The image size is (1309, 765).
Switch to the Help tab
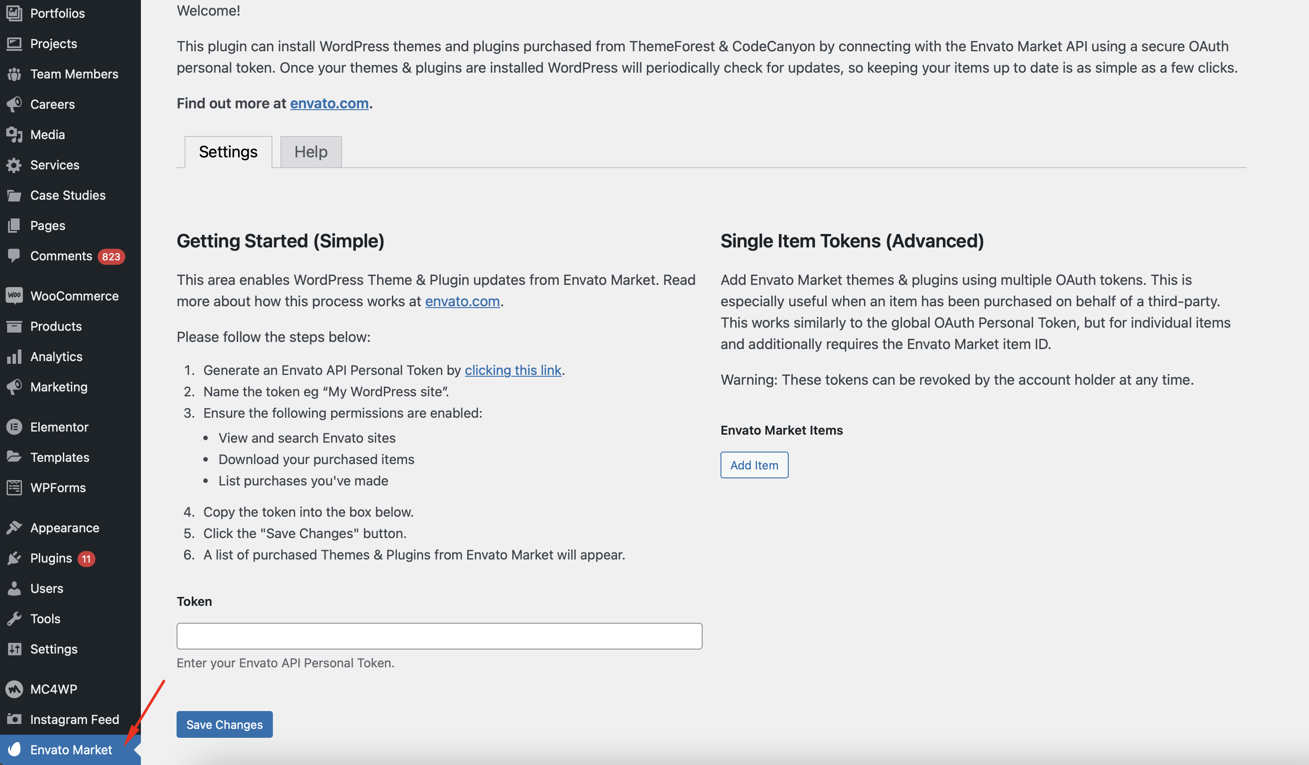pyautogui.click(x=311, y=152)
